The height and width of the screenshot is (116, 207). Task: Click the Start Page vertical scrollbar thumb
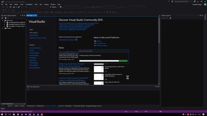pyautogui.click(x=159, y=31)
